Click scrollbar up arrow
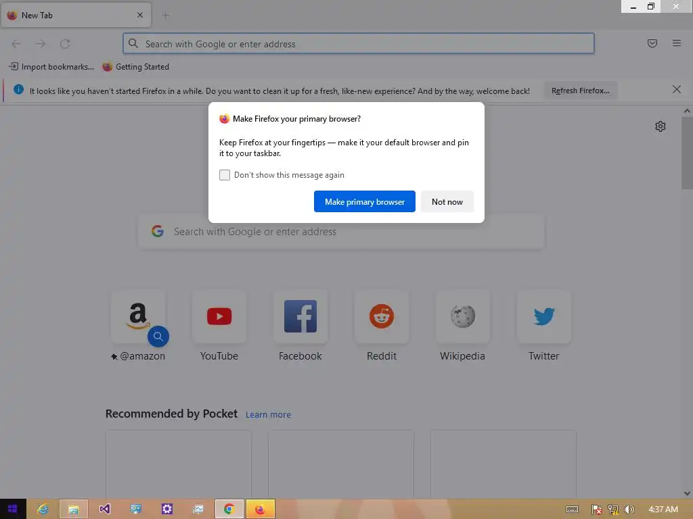 (687, 112)
